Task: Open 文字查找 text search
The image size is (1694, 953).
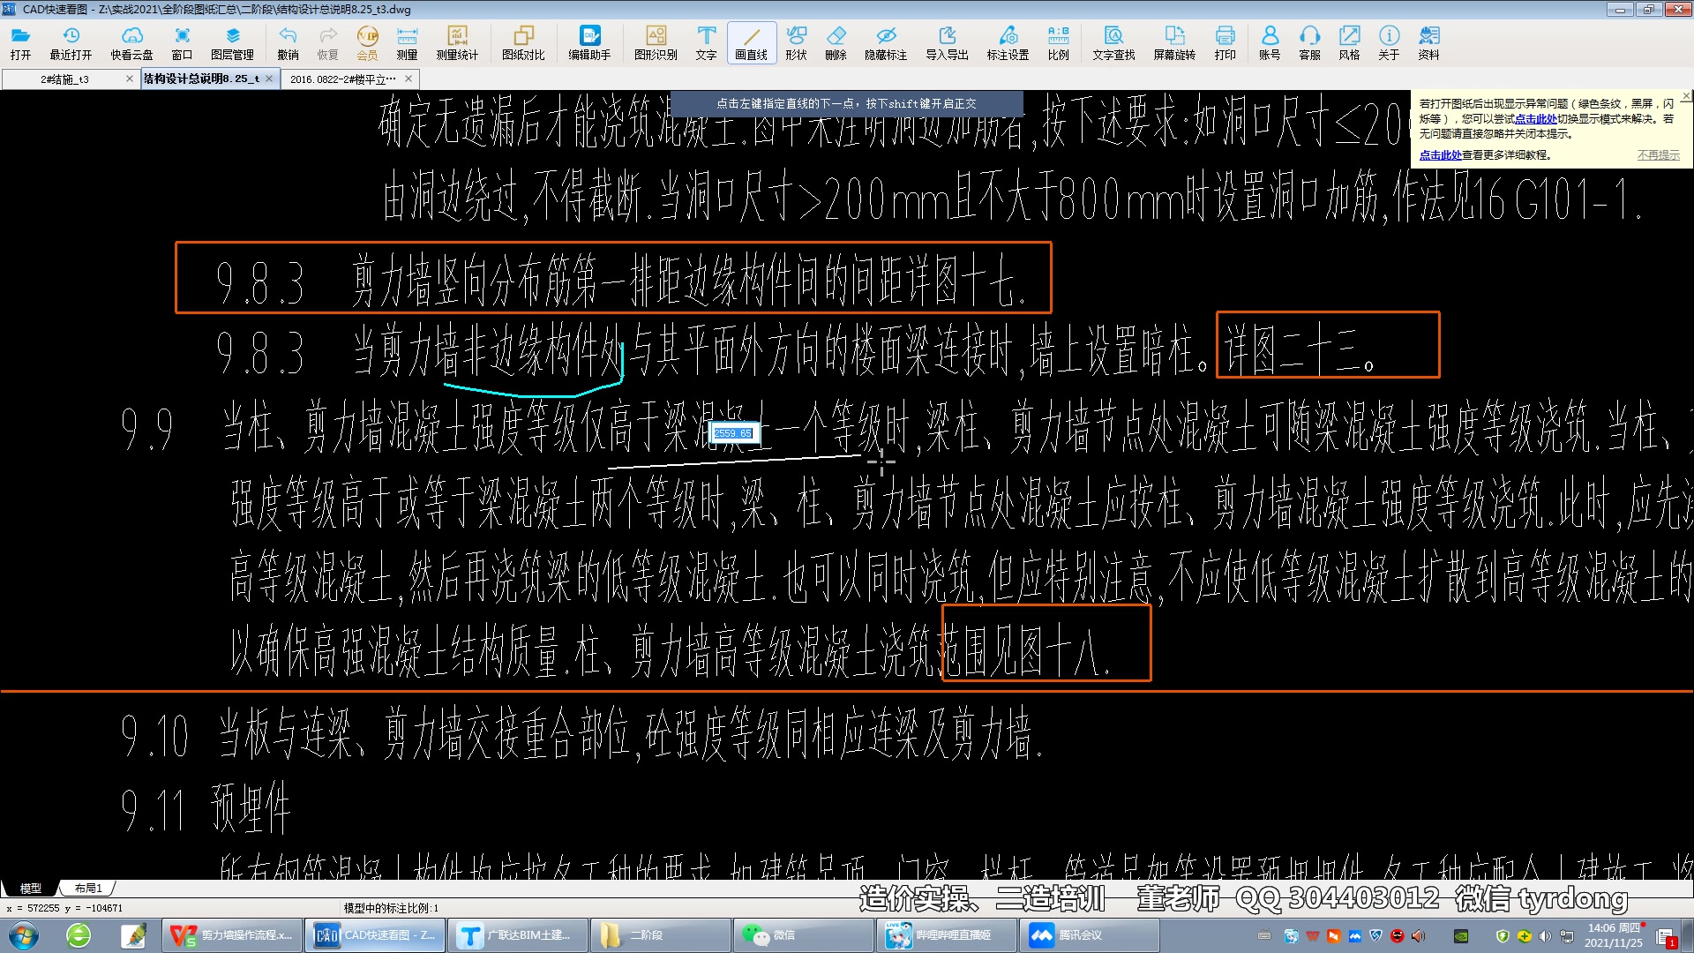Action: [1113, 42]
